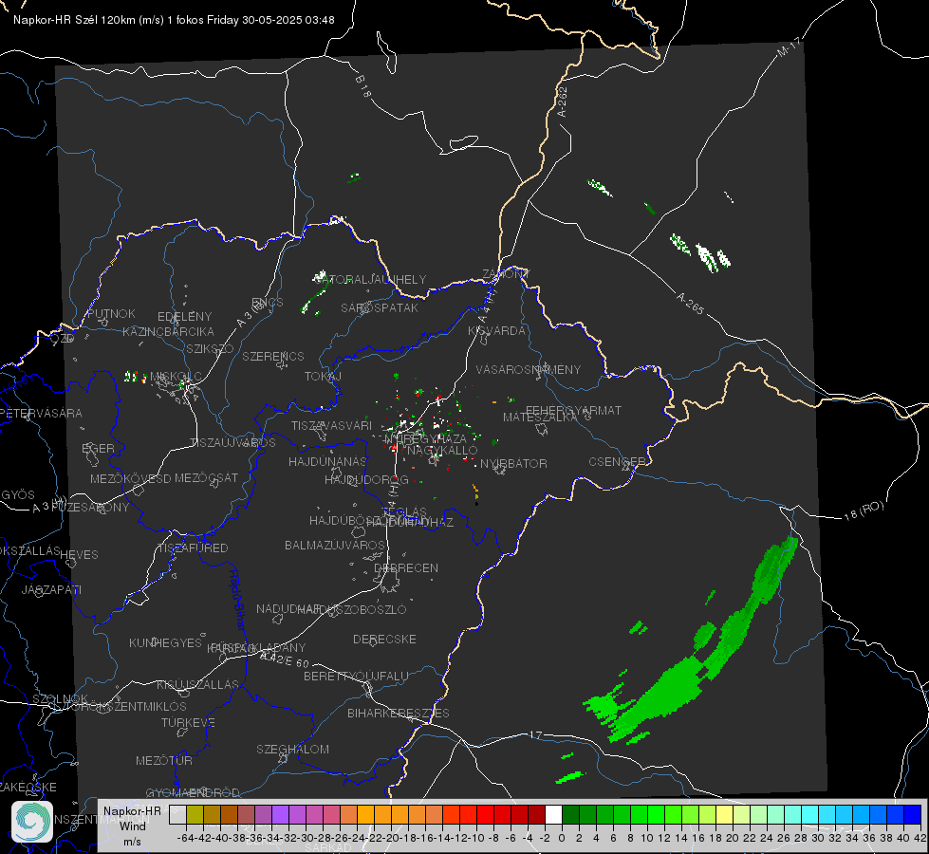Click the PETERVASARA city label
The width and height of the screenshot is (929, 854).
[42, 413]
